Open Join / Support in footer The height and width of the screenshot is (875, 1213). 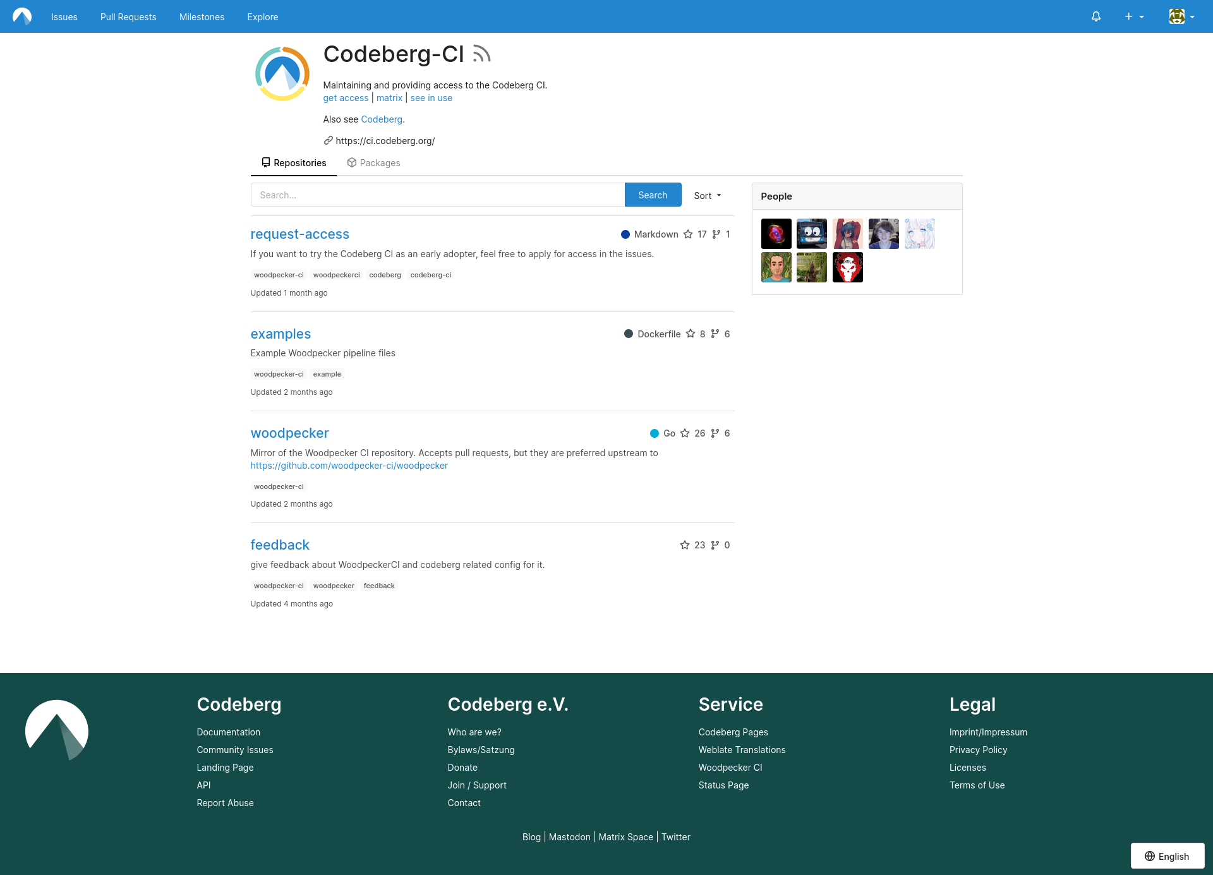pos(477,785)
